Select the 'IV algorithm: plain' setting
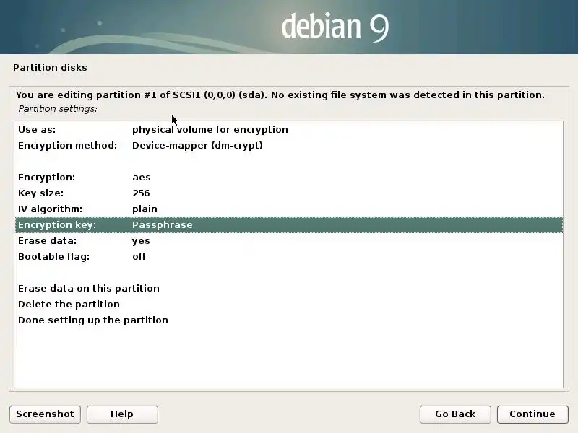 coord(289,209)
